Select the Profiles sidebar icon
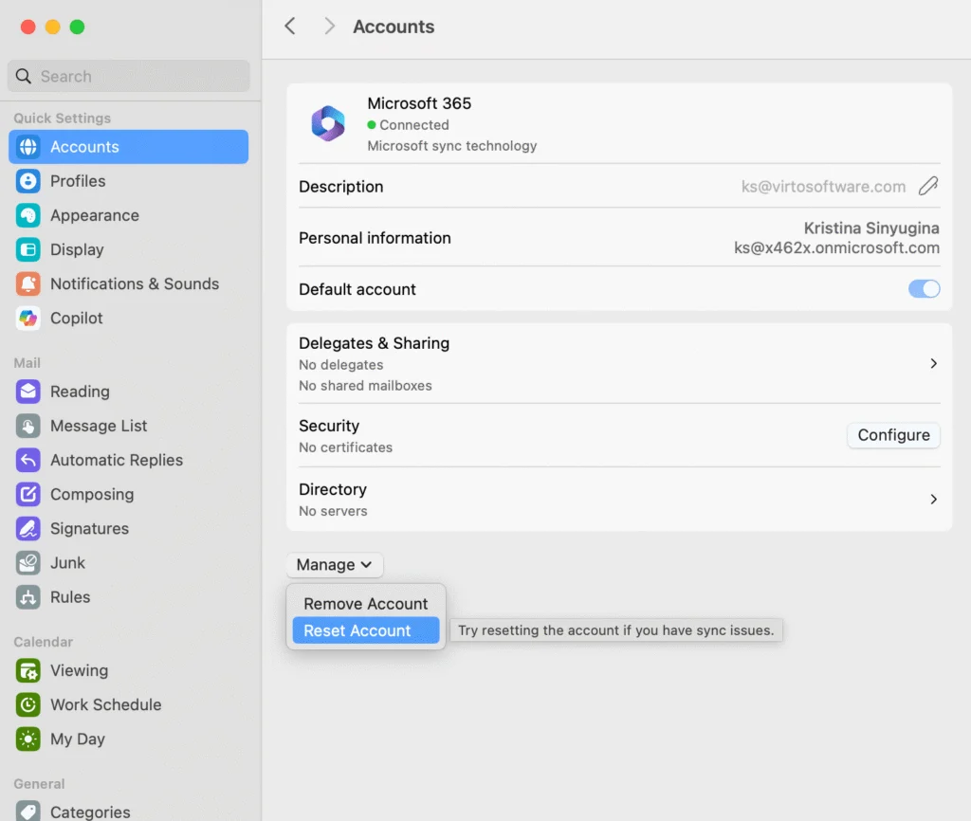 (27, 181)
